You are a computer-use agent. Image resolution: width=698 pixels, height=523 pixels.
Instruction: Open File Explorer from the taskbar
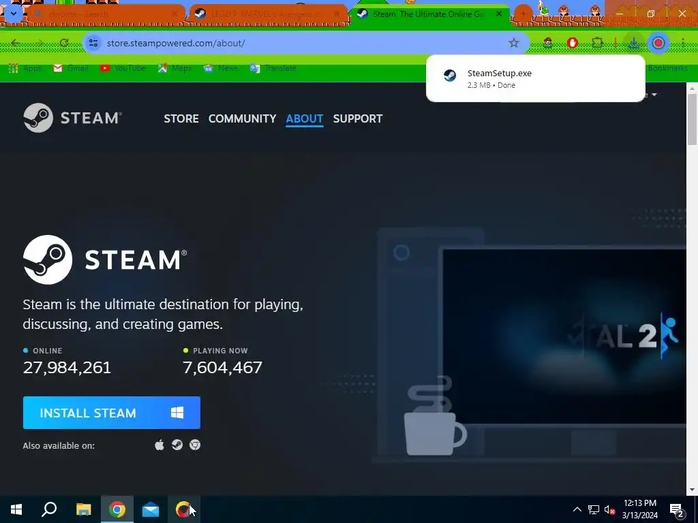[83, 509]
